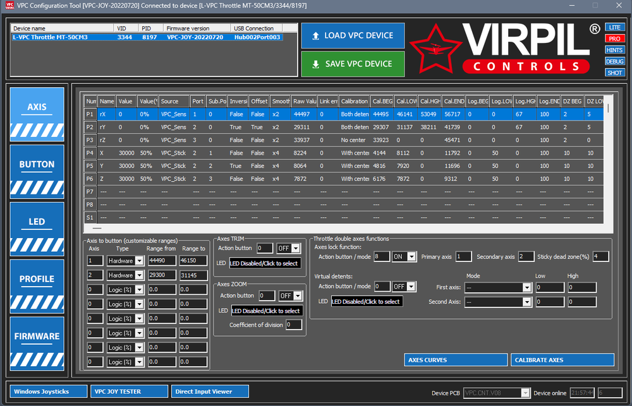Click Range to field containing 31145
Viewport: 632px width, 406px height.
(193, 275)
